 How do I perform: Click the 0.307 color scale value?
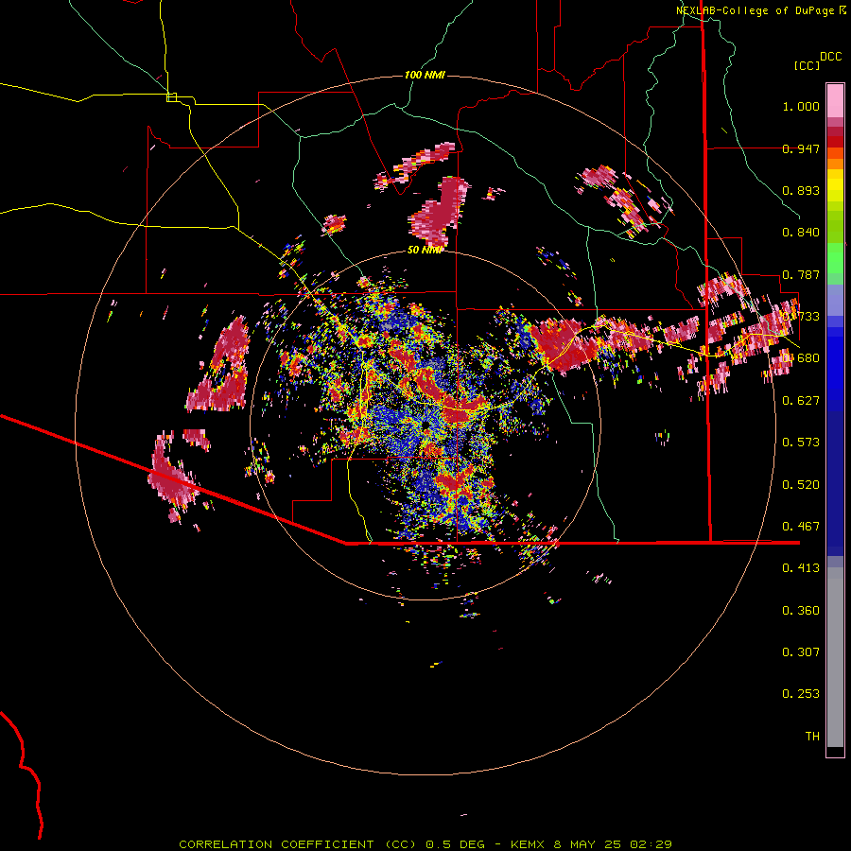pos(801,652)
